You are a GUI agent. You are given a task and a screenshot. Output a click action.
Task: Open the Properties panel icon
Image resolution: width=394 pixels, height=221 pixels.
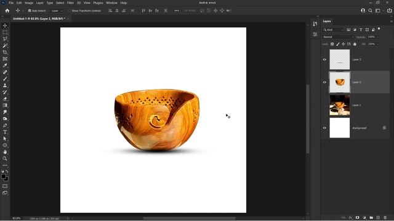pyautogui.click(x=315, y=34)
